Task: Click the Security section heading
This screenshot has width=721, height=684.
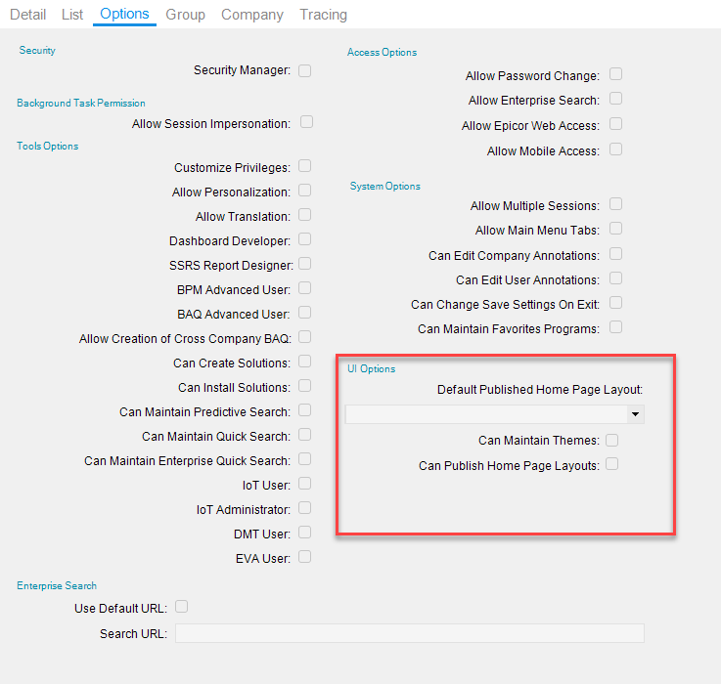Action: [x=37, y=51]
